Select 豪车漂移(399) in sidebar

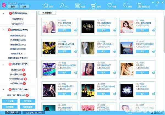coord(16,74)
